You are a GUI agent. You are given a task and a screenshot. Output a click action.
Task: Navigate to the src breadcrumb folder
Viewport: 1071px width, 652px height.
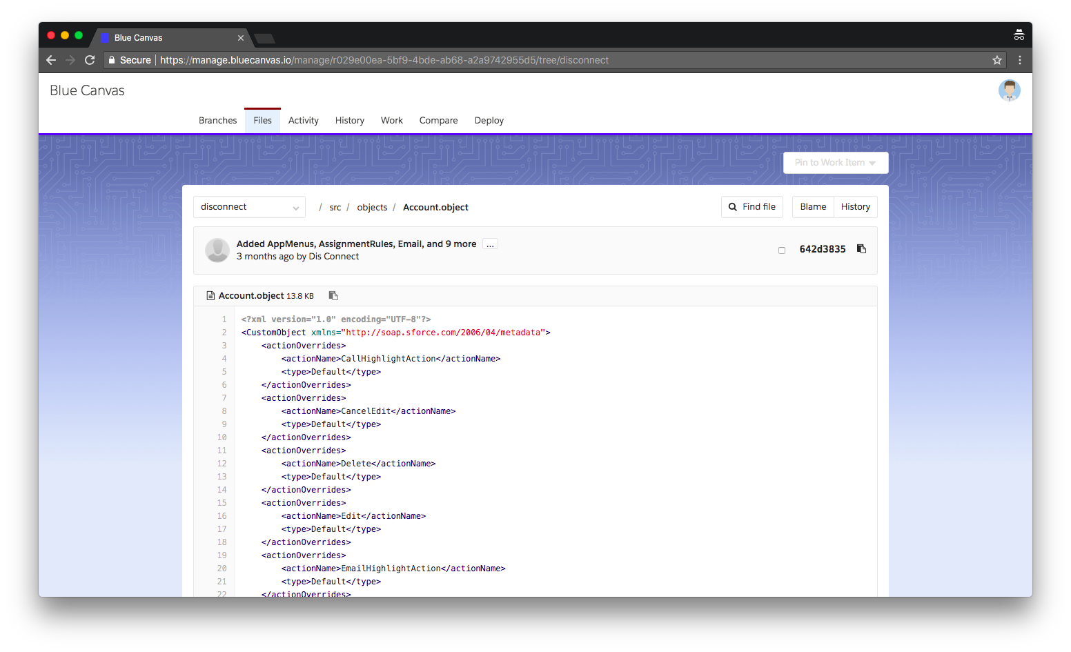click(335, 208)
